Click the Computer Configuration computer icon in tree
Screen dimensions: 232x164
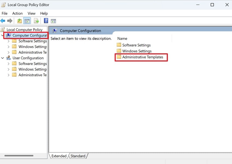8,35
